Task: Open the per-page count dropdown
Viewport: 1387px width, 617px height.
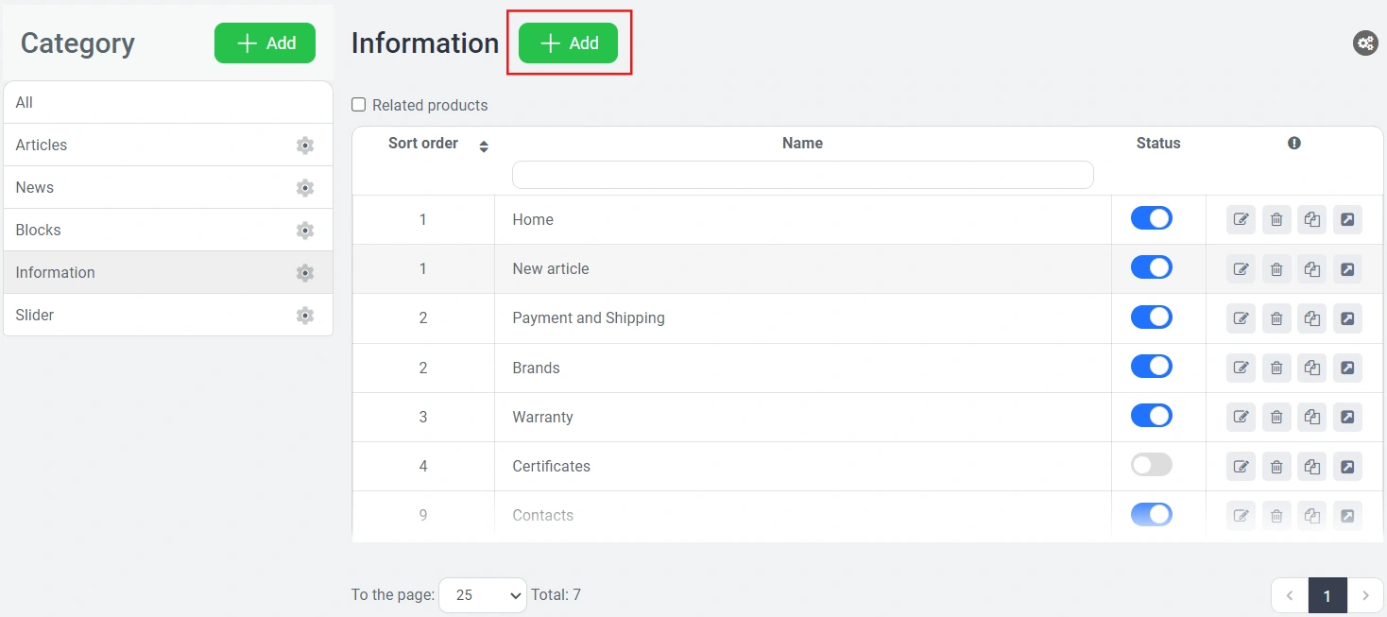Action: coord(483,595)
